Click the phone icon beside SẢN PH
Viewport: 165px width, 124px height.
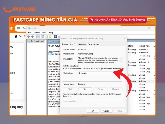pos(16,36)
